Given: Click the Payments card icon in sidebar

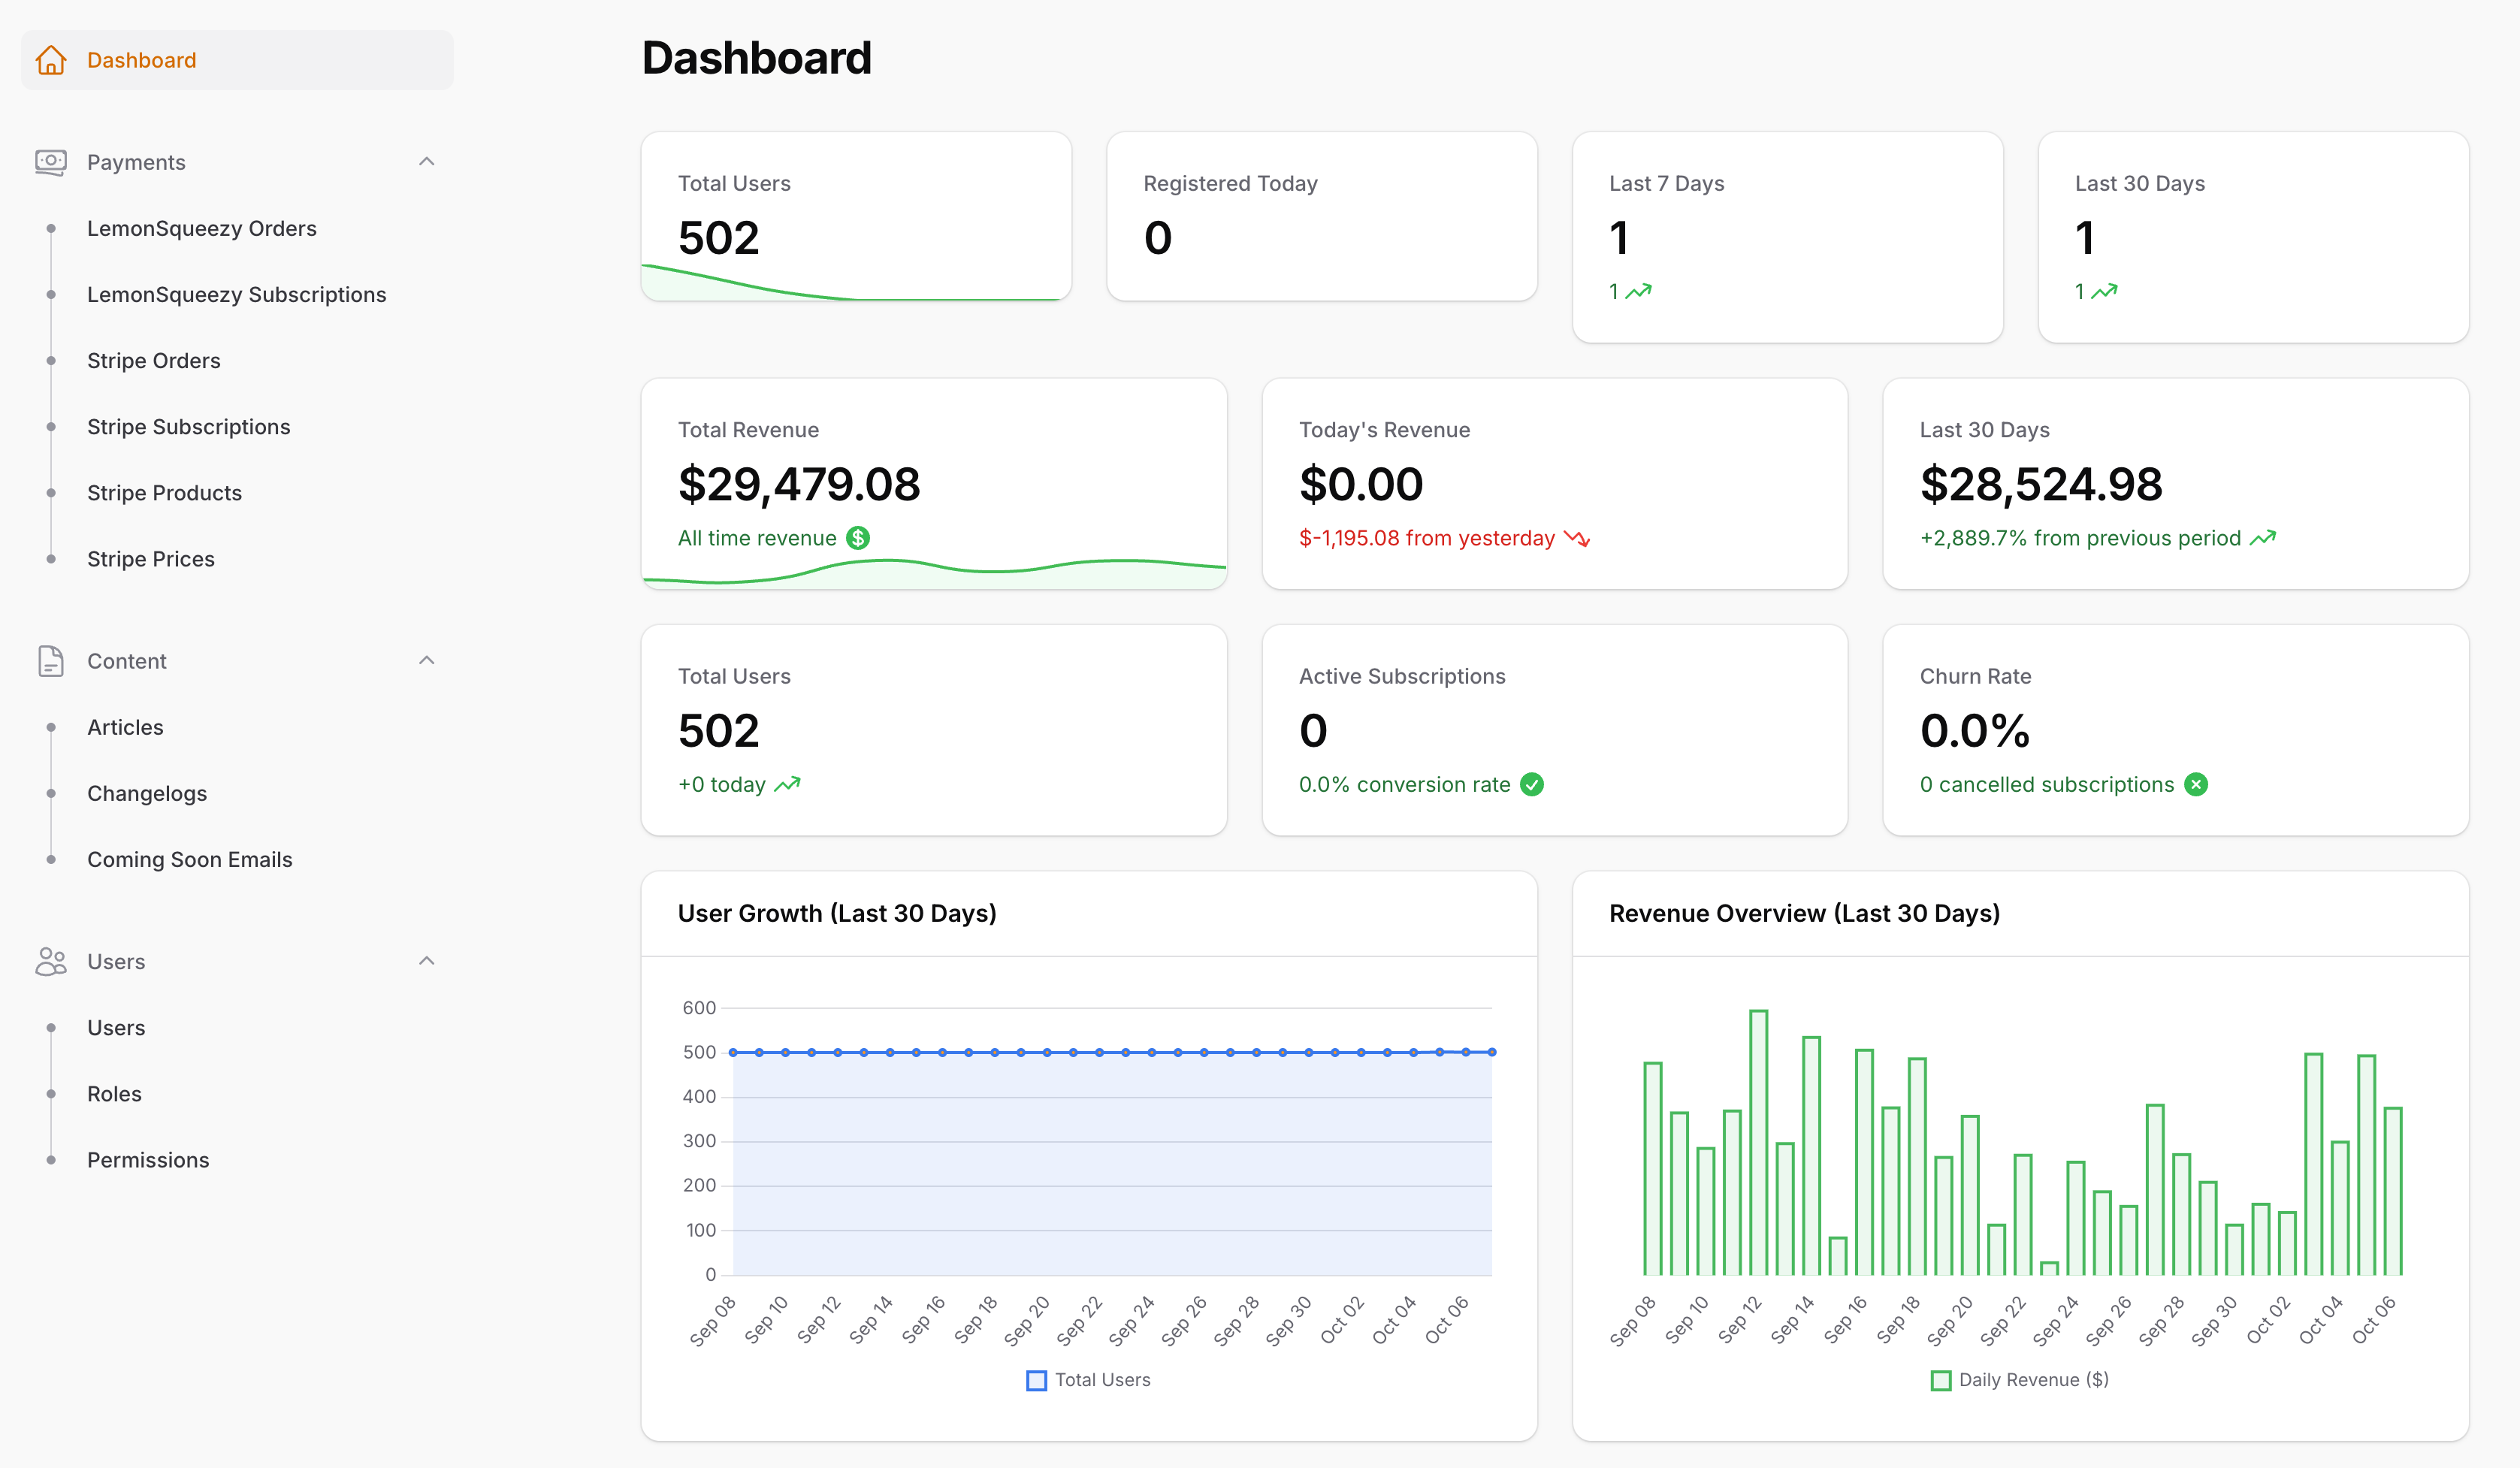Looking at the screenshot, I should coord(51,162).
